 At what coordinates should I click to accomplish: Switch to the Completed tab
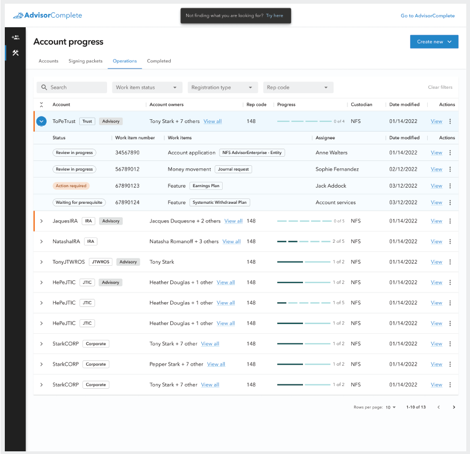coord(159,61)
